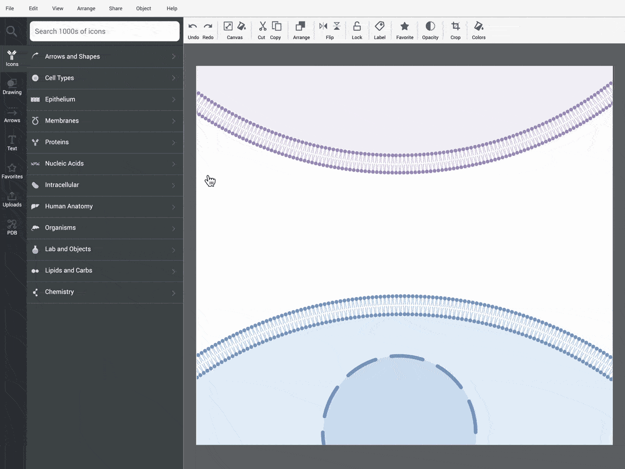Switch to the Drawing sidebar tab
This screenshot has width=625, height=469.
pos(12,86)
